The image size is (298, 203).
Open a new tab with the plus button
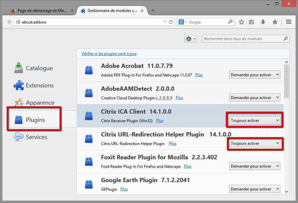153,11
